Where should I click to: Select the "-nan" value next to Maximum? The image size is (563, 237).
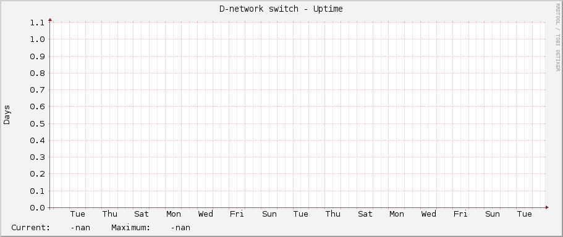[180, 228]
